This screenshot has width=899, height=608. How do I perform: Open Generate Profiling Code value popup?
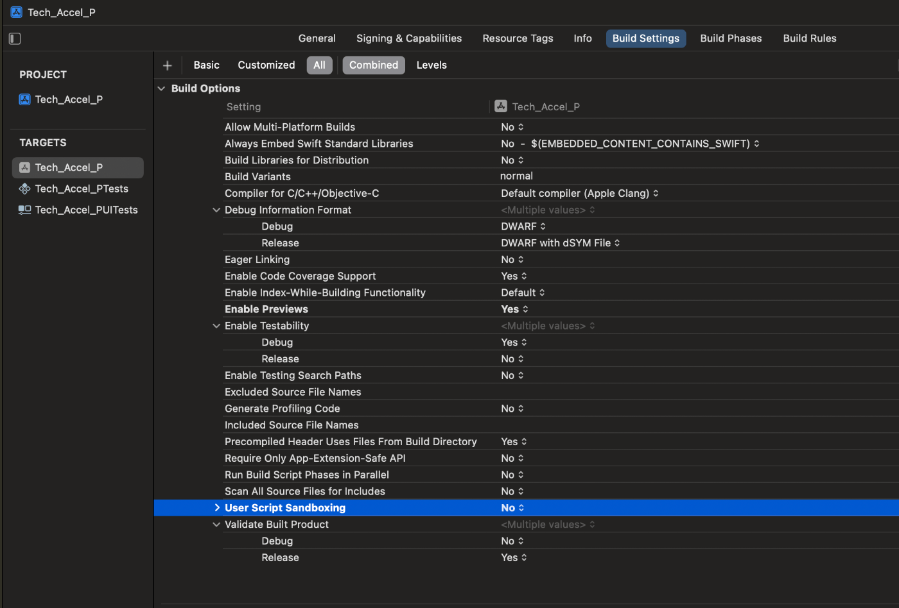pyautogui.click(x=512, y=409)
